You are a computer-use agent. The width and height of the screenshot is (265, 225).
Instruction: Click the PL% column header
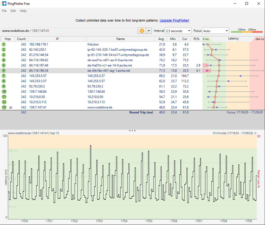pyautogui.click(x=196, y=39)
